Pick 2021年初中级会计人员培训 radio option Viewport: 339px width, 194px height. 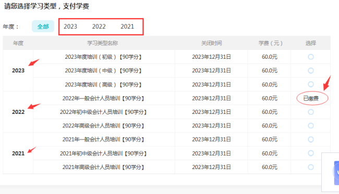(311, 153)
